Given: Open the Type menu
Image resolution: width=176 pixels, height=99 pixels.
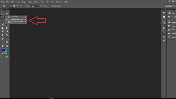Looking at the screenshot, I should pyautogui.click(x=30, y=2).
